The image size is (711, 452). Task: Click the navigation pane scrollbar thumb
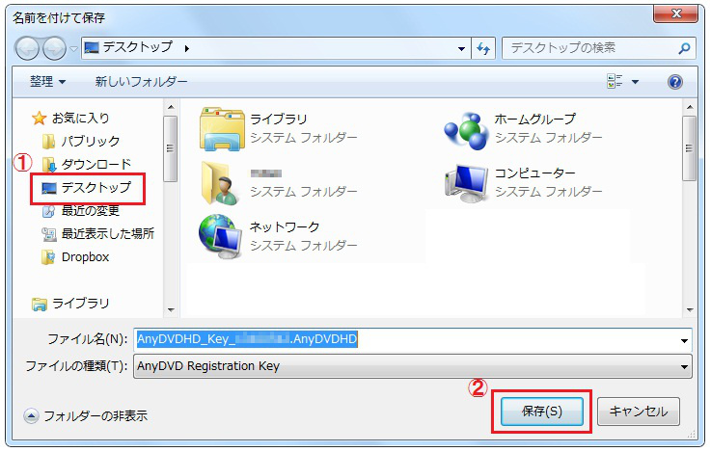[171, 148]
